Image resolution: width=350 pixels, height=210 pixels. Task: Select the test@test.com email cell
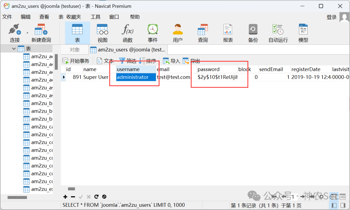coord(176,77)
